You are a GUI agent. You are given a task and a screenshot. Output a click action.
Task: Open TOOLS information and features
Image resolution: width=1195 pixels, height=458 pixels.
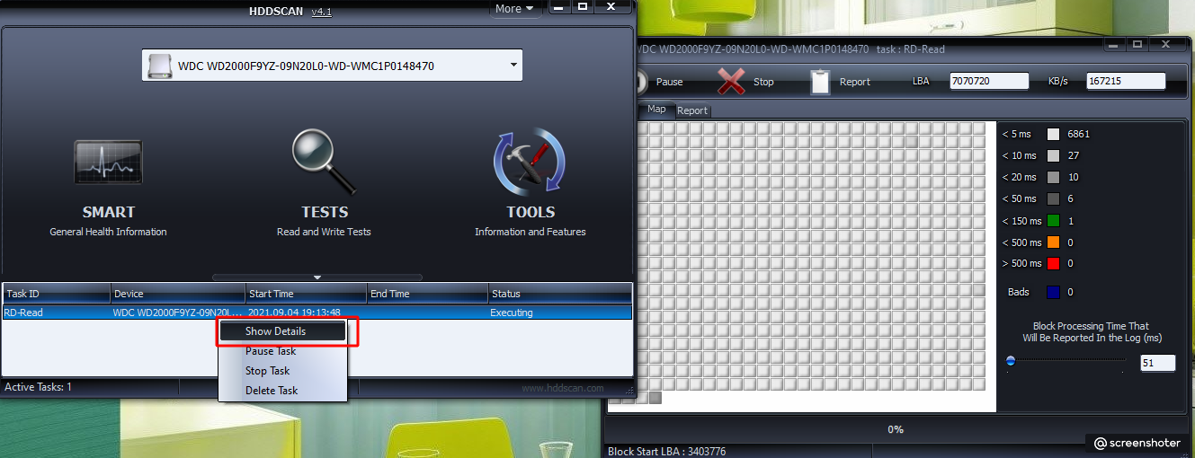[x=531, y=184]
